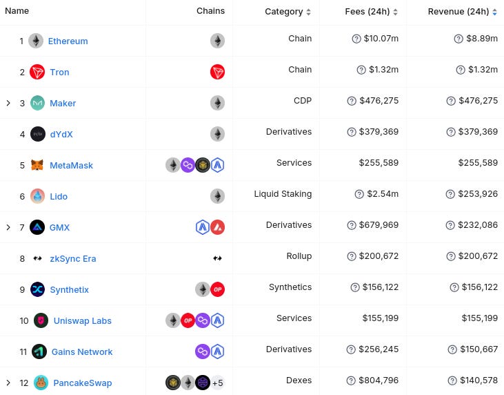The height and width of the screenshot is (395, 504).
Task: Open the Tron protocol link
Action: coord(59,72)
